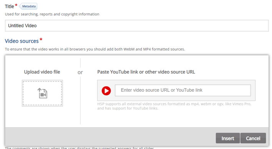Click the video source URL input box
Image resolution: width=272 pixels, height=149 pixels.
[183, 90]
